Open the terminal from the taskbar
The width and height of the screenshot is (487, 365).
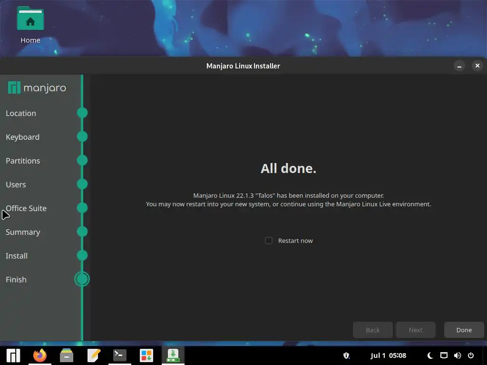tap(119, 355)
